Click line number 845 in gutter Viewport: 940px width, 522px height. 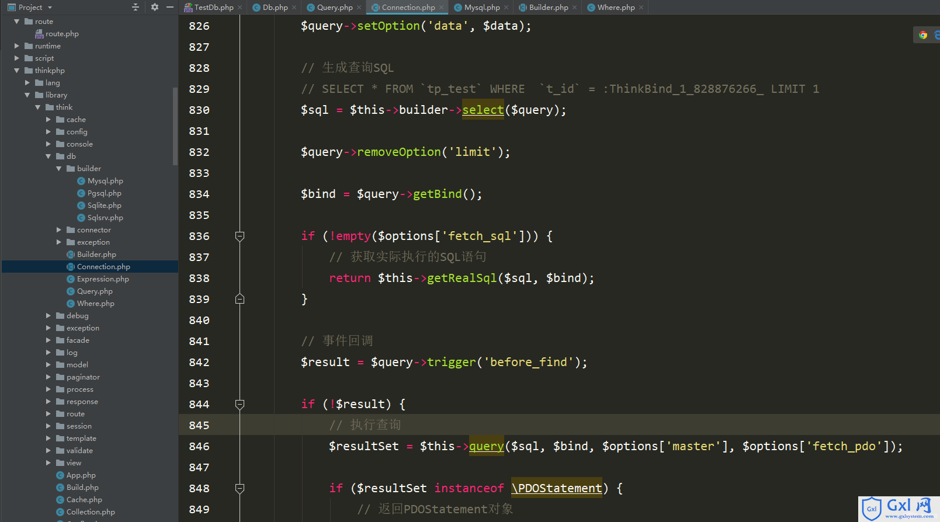click(x=199, y=425)
